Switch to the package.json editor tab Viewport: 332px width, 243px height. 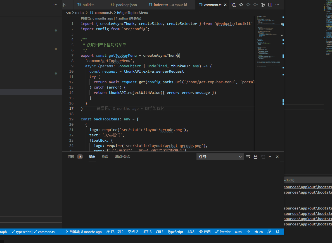126,4
